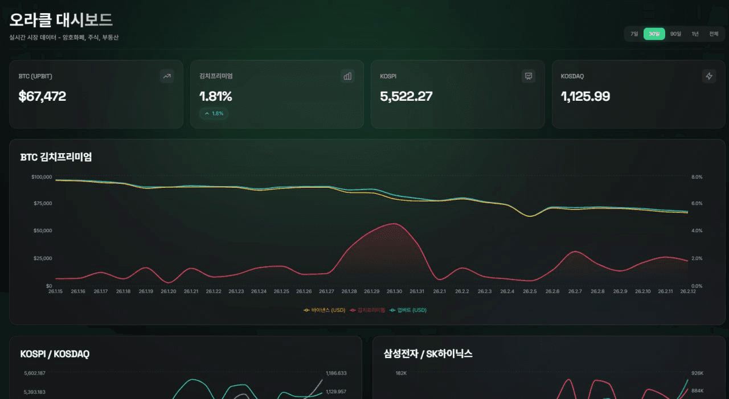
Task: Click the KOSPI value 5,522.27
Action: [x=406, y=96]
